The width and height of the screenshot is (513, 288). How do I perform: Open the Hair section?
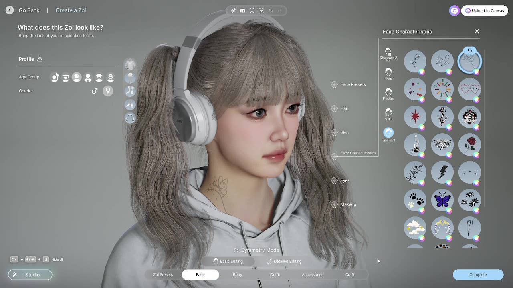click(340, 108)
